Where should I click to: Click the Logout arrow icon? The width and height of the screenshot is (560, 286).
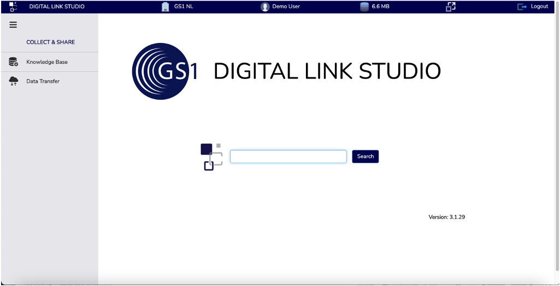[x=522, y=7]
